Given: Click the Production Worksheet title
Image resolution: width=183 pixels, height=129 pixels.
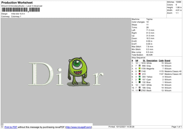Looking at the screenshot, I should pos(17,2).
